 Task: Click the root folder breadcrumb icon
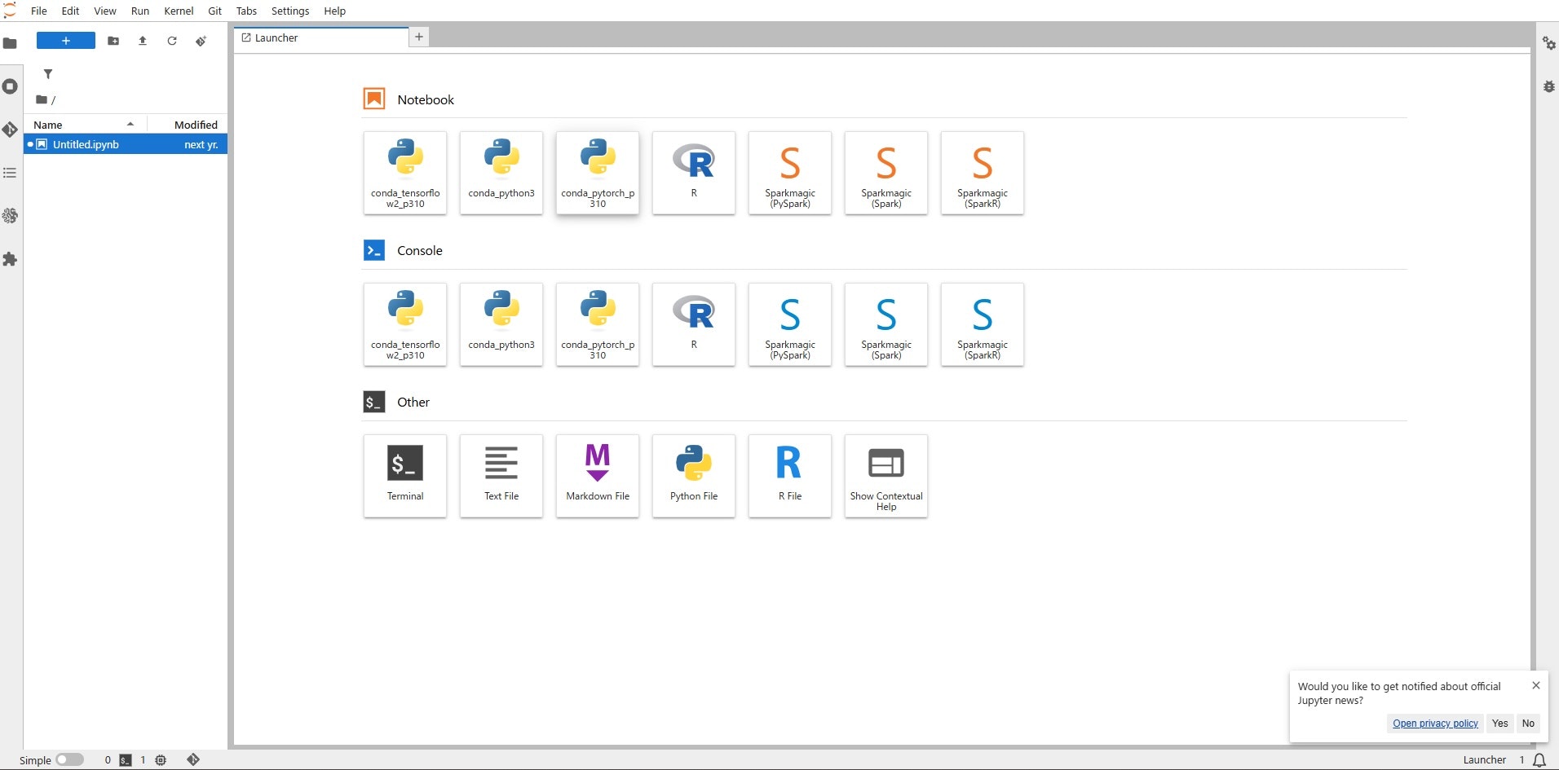click(x=42, y=99)
